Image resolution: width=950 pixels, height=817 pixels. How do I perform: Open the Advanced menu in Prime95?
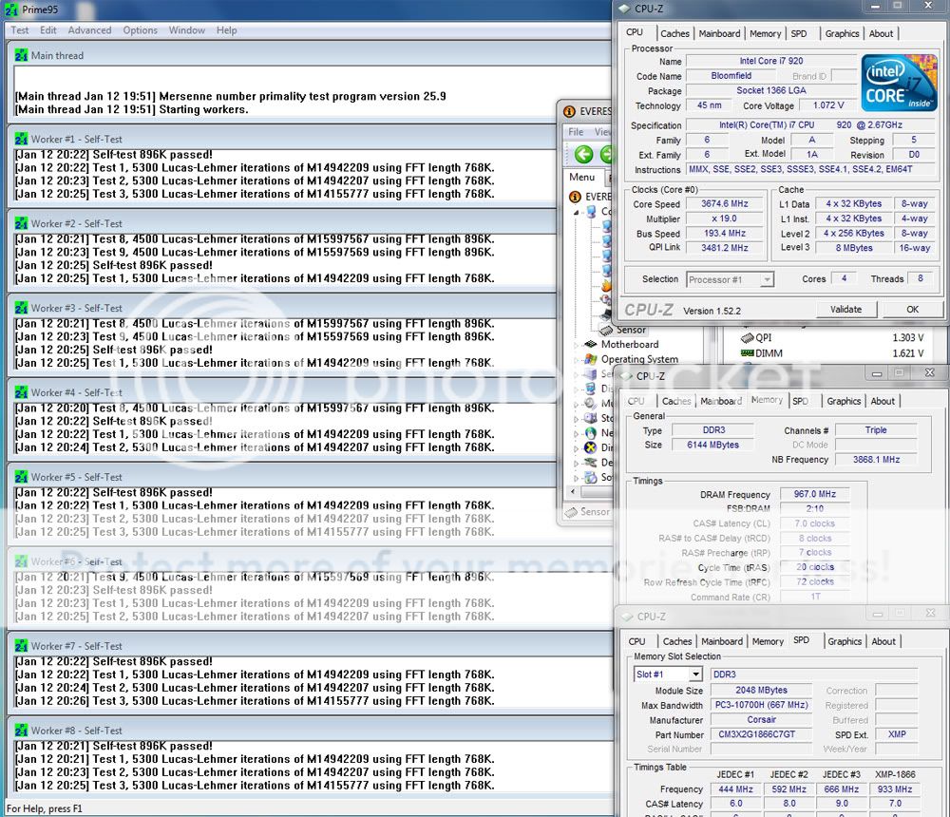point(89,30)
